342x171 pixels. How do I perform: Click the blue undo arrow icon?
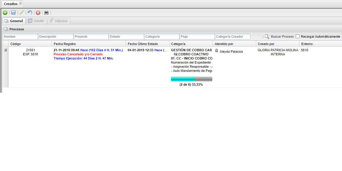(x=30, y=13)
